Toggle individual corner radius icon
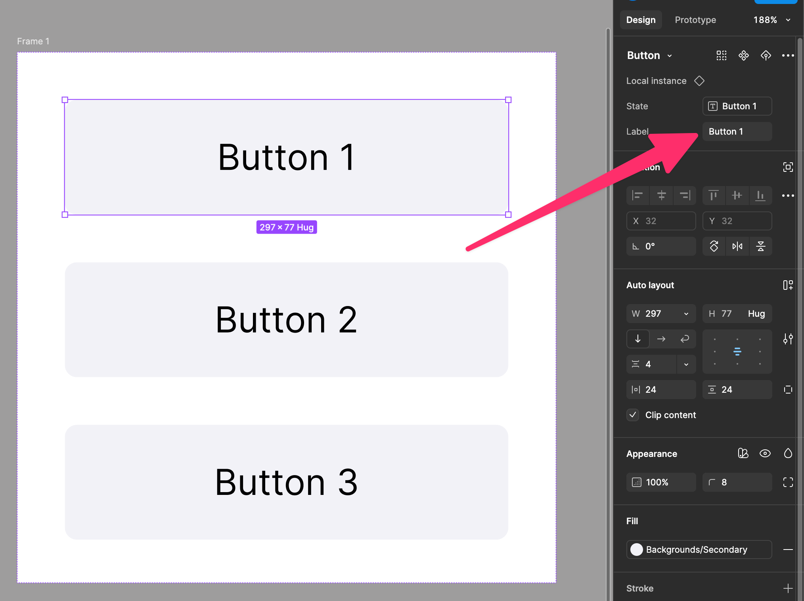Viewport: 804px width, 601px height. coord(788,482)
